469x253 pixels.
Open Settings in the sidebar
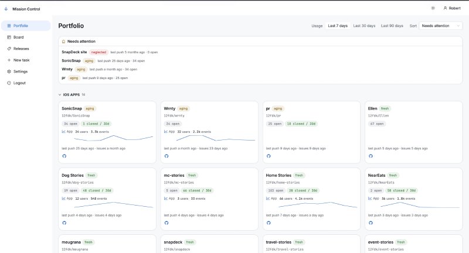click(x=26, y=71)
